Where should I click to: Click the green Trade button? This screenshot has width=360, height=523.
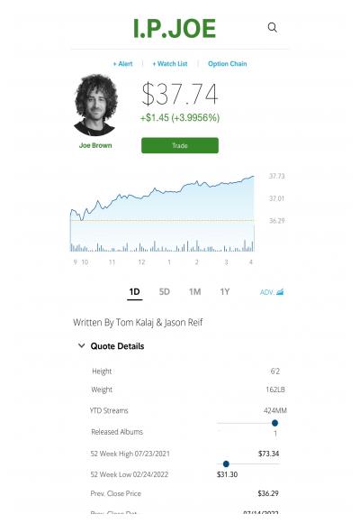[180, 145]
